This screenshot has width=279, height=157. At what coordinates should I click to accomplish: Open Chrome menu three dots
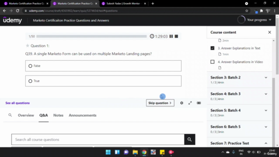(x=275, y=10)
